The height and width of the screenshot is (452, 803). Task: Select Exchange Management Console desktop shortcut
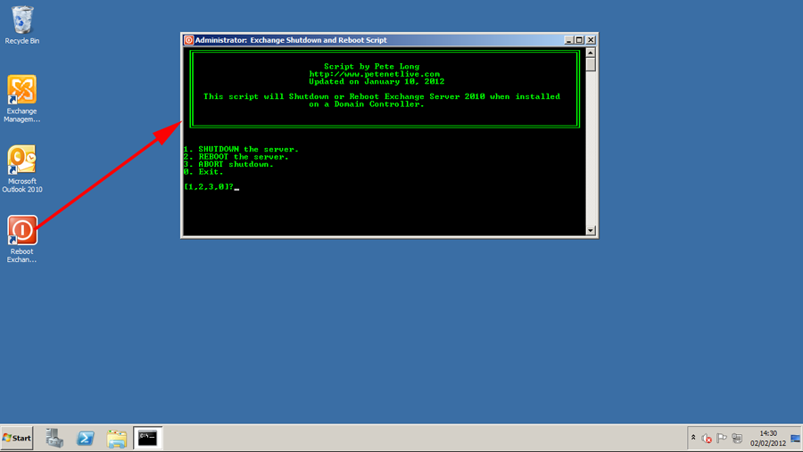point(22,99)
